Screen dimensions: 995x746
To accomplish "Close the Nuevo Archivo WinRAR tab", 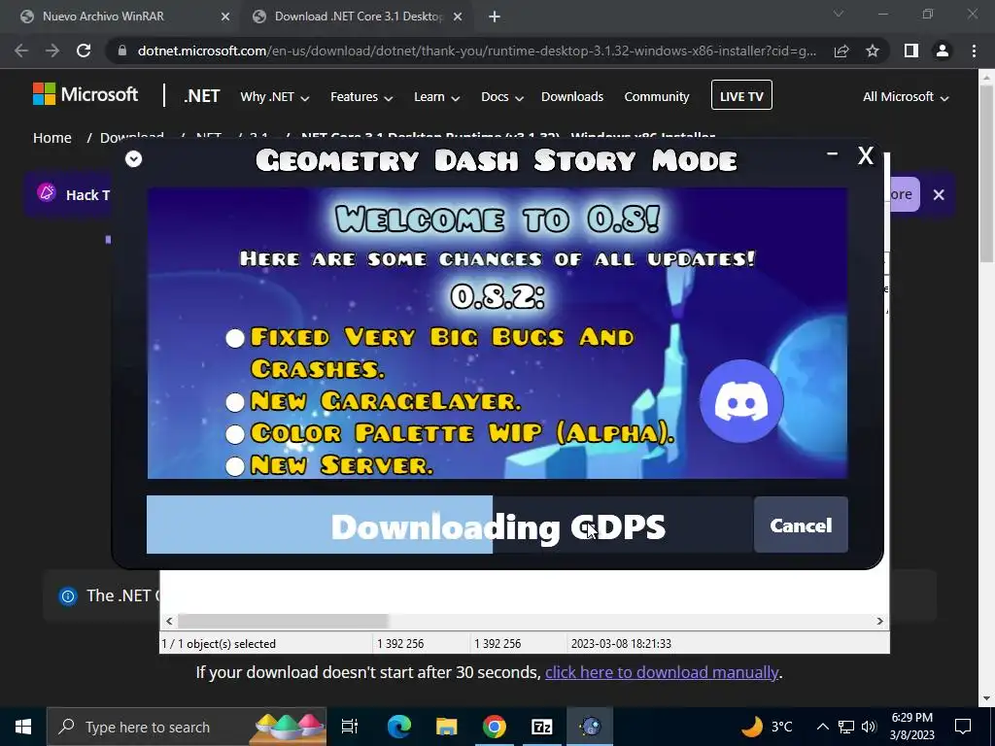I will point(225,17).
